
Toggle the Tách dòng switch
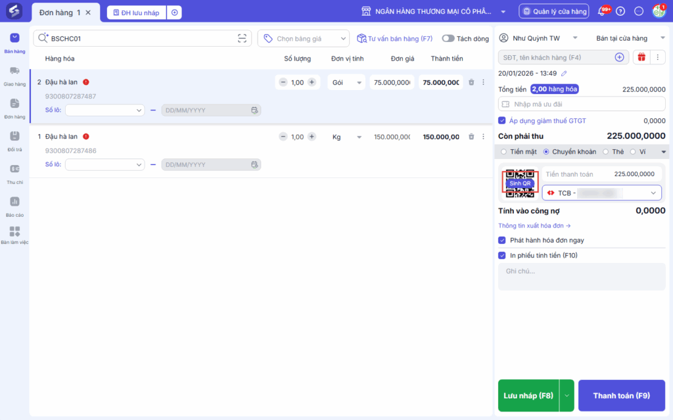[448, 39]
